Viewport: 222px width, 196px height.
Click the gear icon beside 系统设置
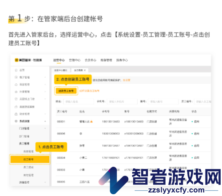click(x=16, y=121)
